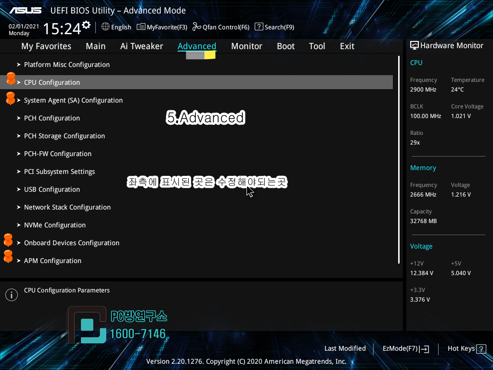Click English language selector
This screenshot has width=493, height=370.
(x=121, y=27)
